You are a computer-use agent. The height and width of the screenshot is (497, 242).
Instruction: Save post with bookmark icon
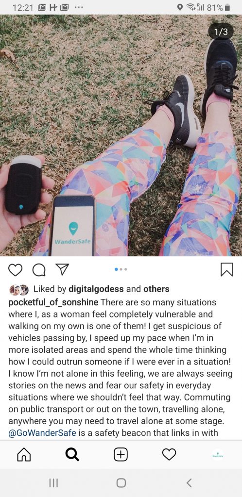coord(227,269)
